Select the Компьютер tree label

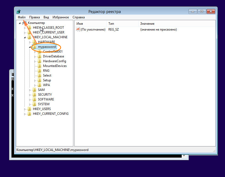(x=36, y=23)
